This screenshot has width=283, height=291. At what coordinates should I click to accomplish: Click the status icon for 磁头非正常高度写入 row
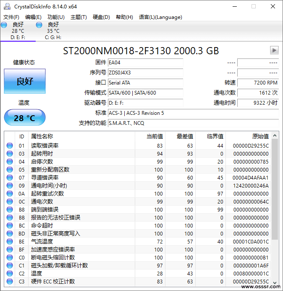point(10,233)
